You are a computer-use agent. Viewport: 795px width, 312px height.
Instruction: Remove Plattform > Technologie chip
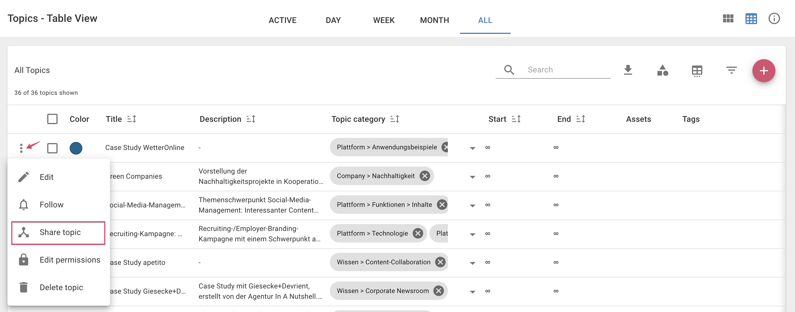point(418,233)
